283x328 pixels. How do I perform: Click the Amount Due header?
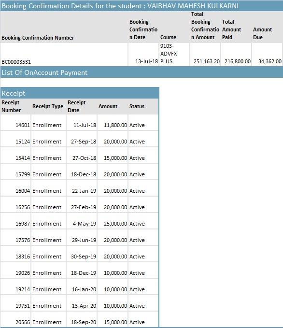(x=262, y=33)
